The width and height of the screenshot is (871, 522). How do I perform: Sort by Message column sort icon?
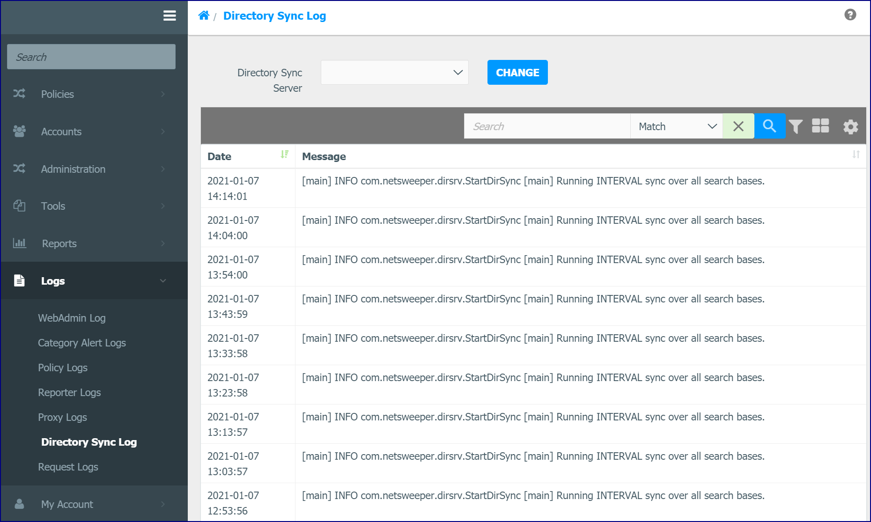pos(856,154)
